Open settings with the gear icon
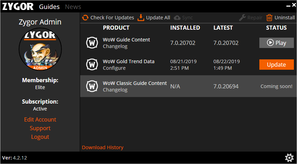Image resolution: width=297 pixels, height=164 pixels. (289, 158)
